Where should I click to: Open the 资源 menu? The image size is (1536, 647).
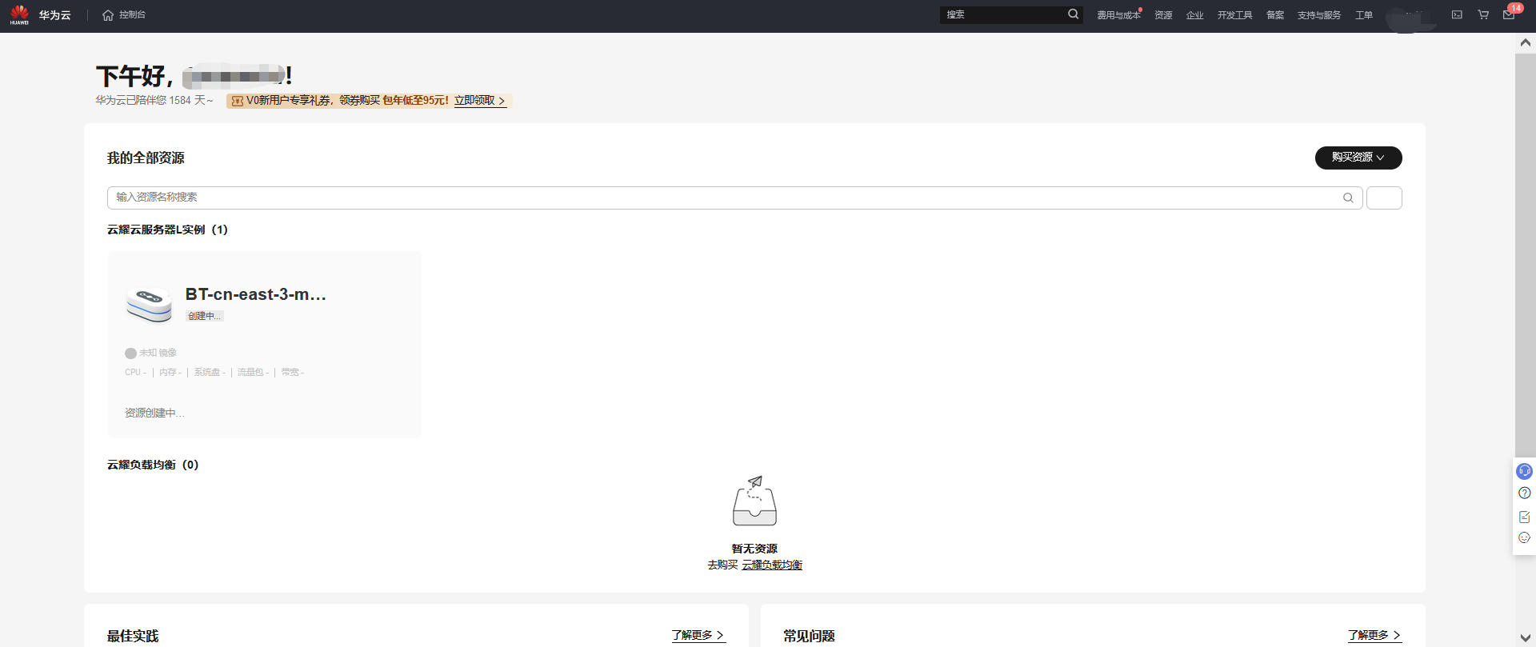tap(1163, 15)
